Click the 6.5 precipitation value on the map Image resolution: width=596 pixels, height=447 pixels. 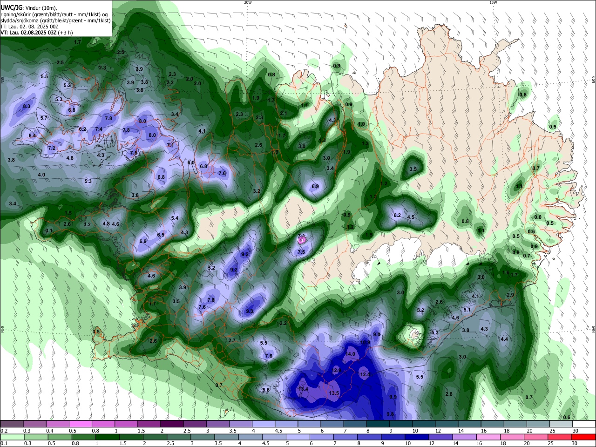[161, 235]
